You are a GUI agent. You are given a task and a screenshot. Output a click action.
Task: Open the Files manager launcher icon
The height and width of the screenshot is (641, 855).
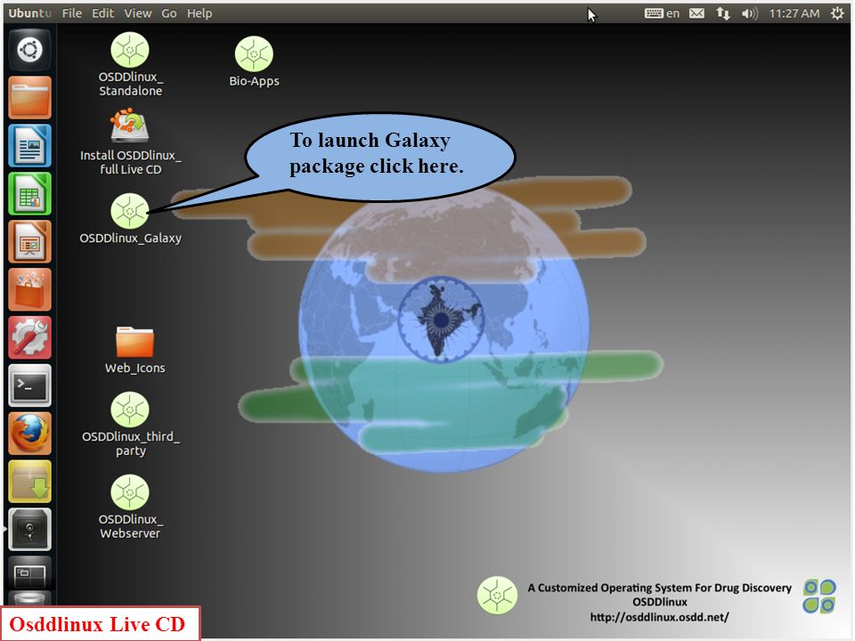(x=30, y=98)
